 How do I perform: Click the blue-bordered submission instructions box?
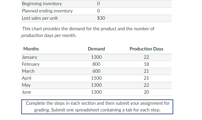click(97, 107)
